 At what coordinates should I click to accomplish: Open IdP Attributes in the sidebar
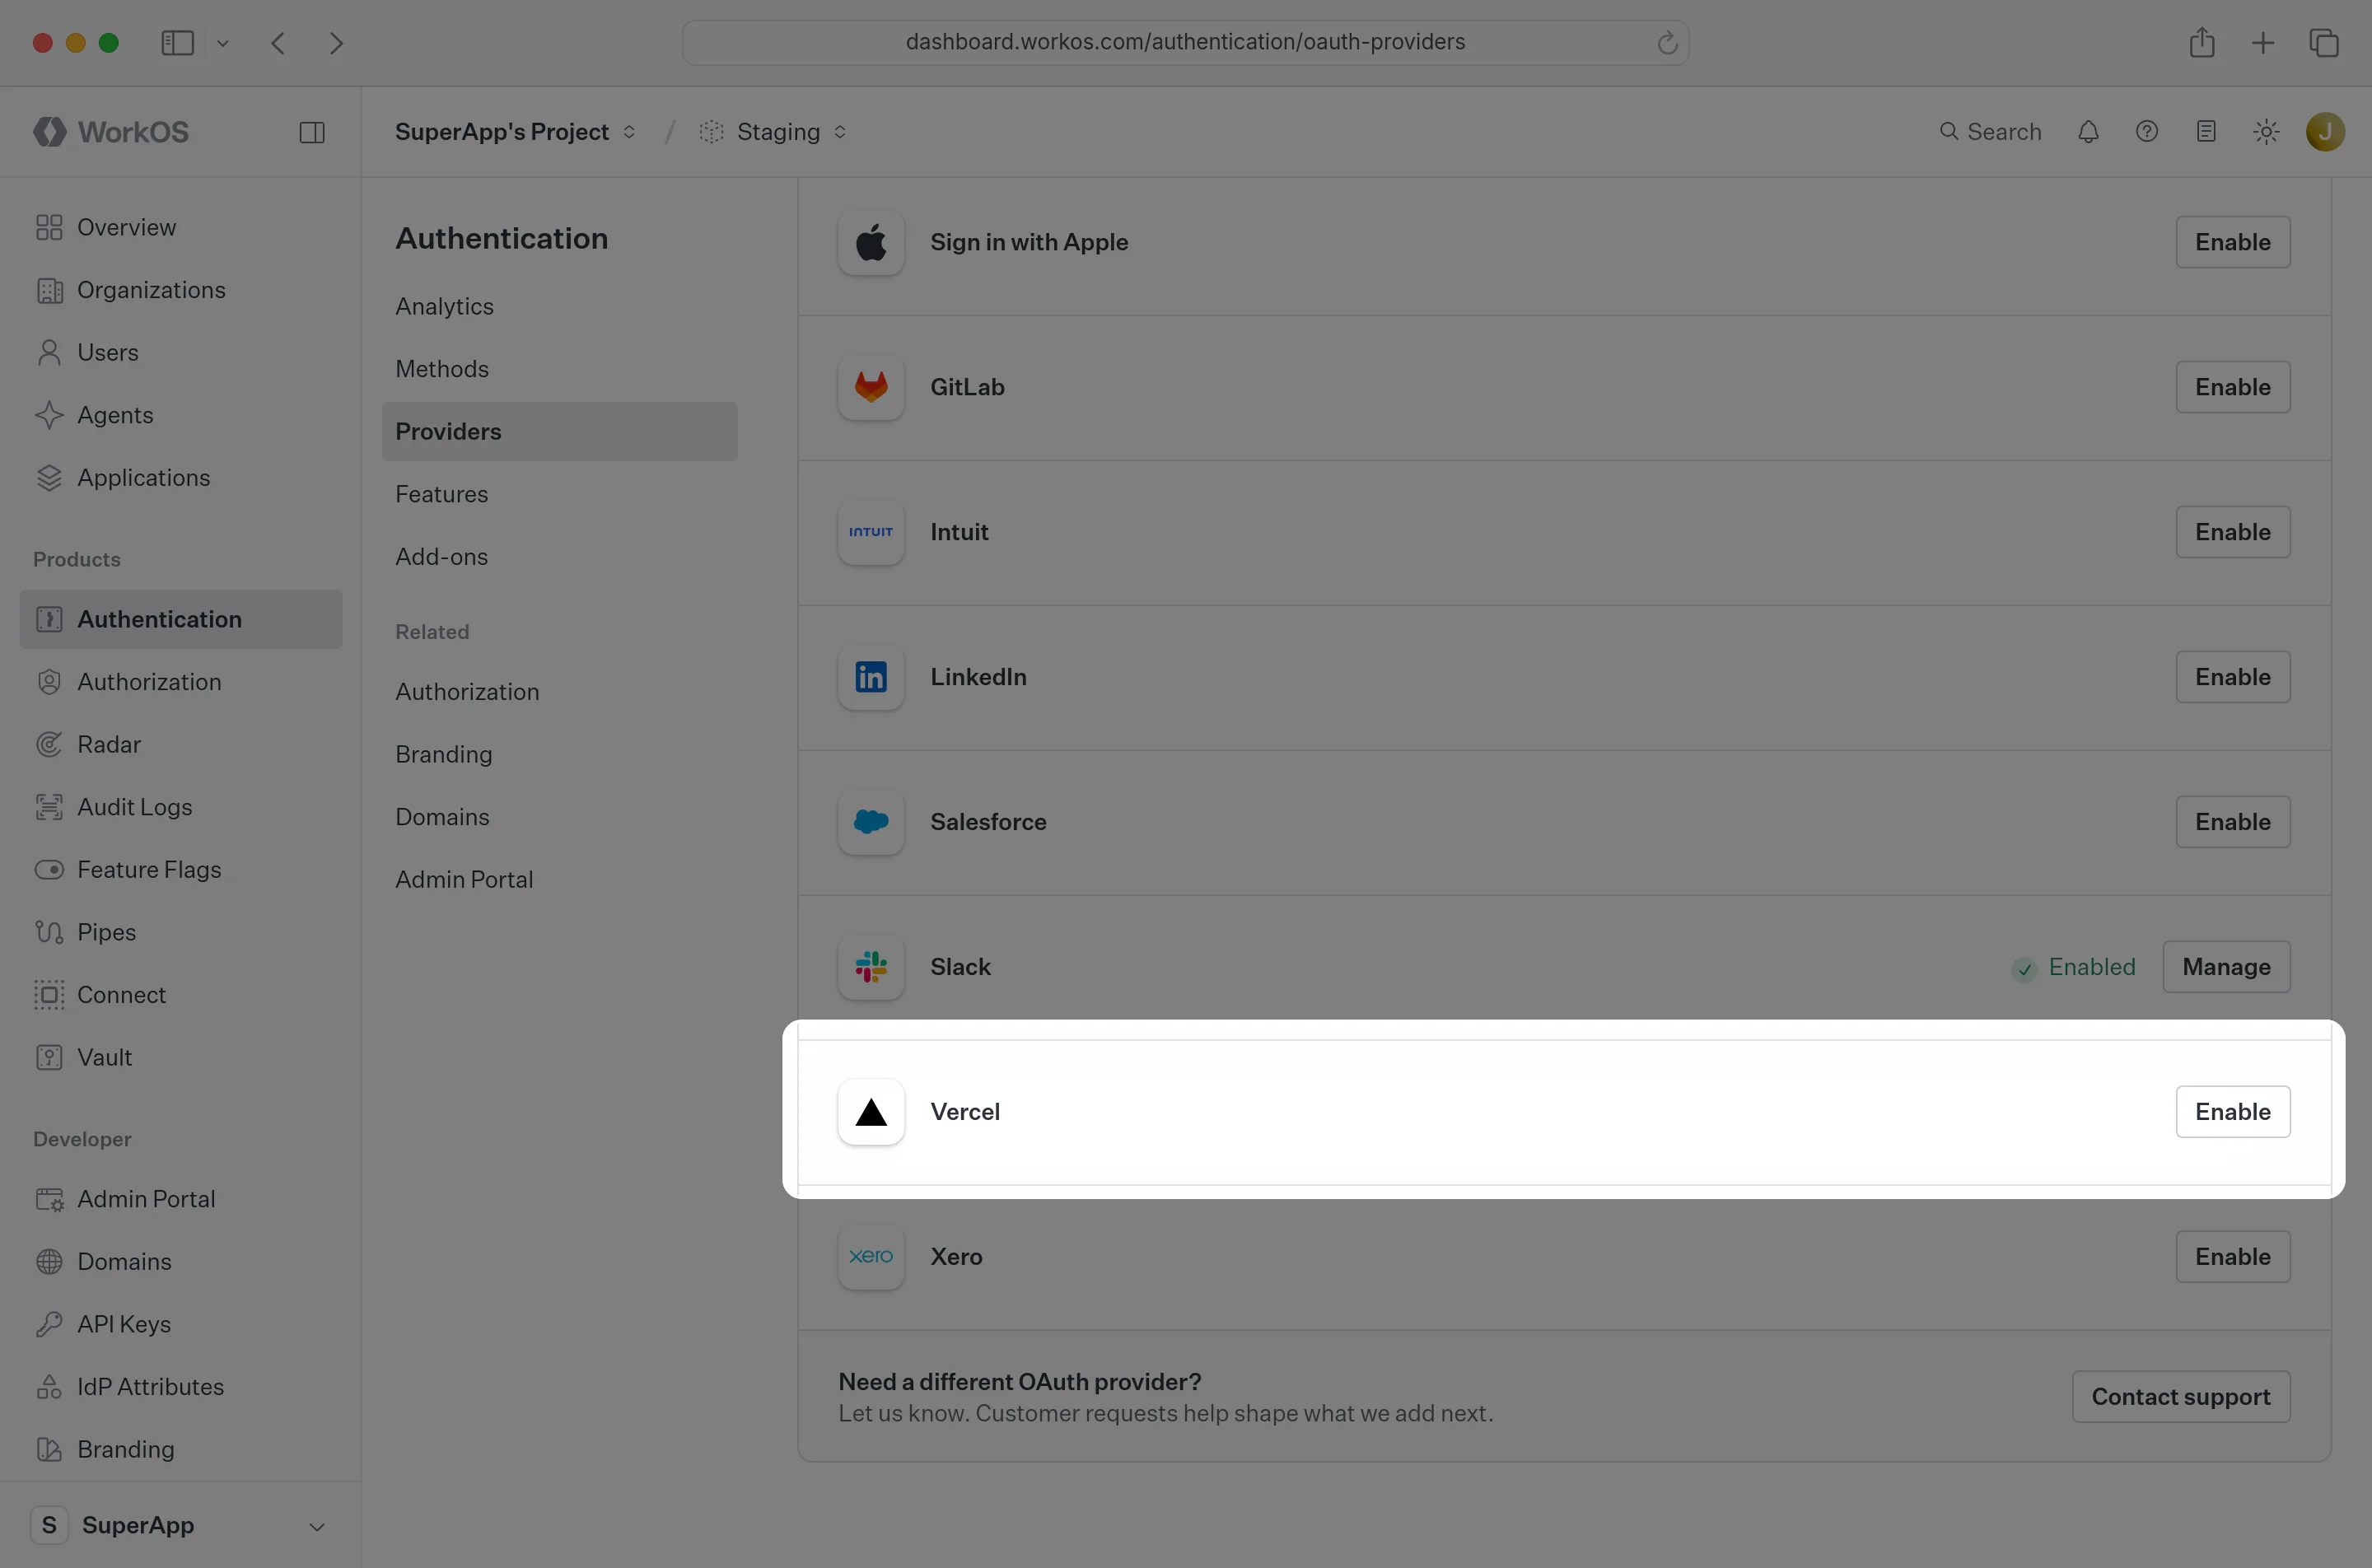(181, 1387)
